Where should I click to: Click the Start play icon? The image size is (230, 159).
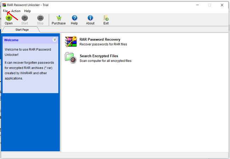coord(25,18)
